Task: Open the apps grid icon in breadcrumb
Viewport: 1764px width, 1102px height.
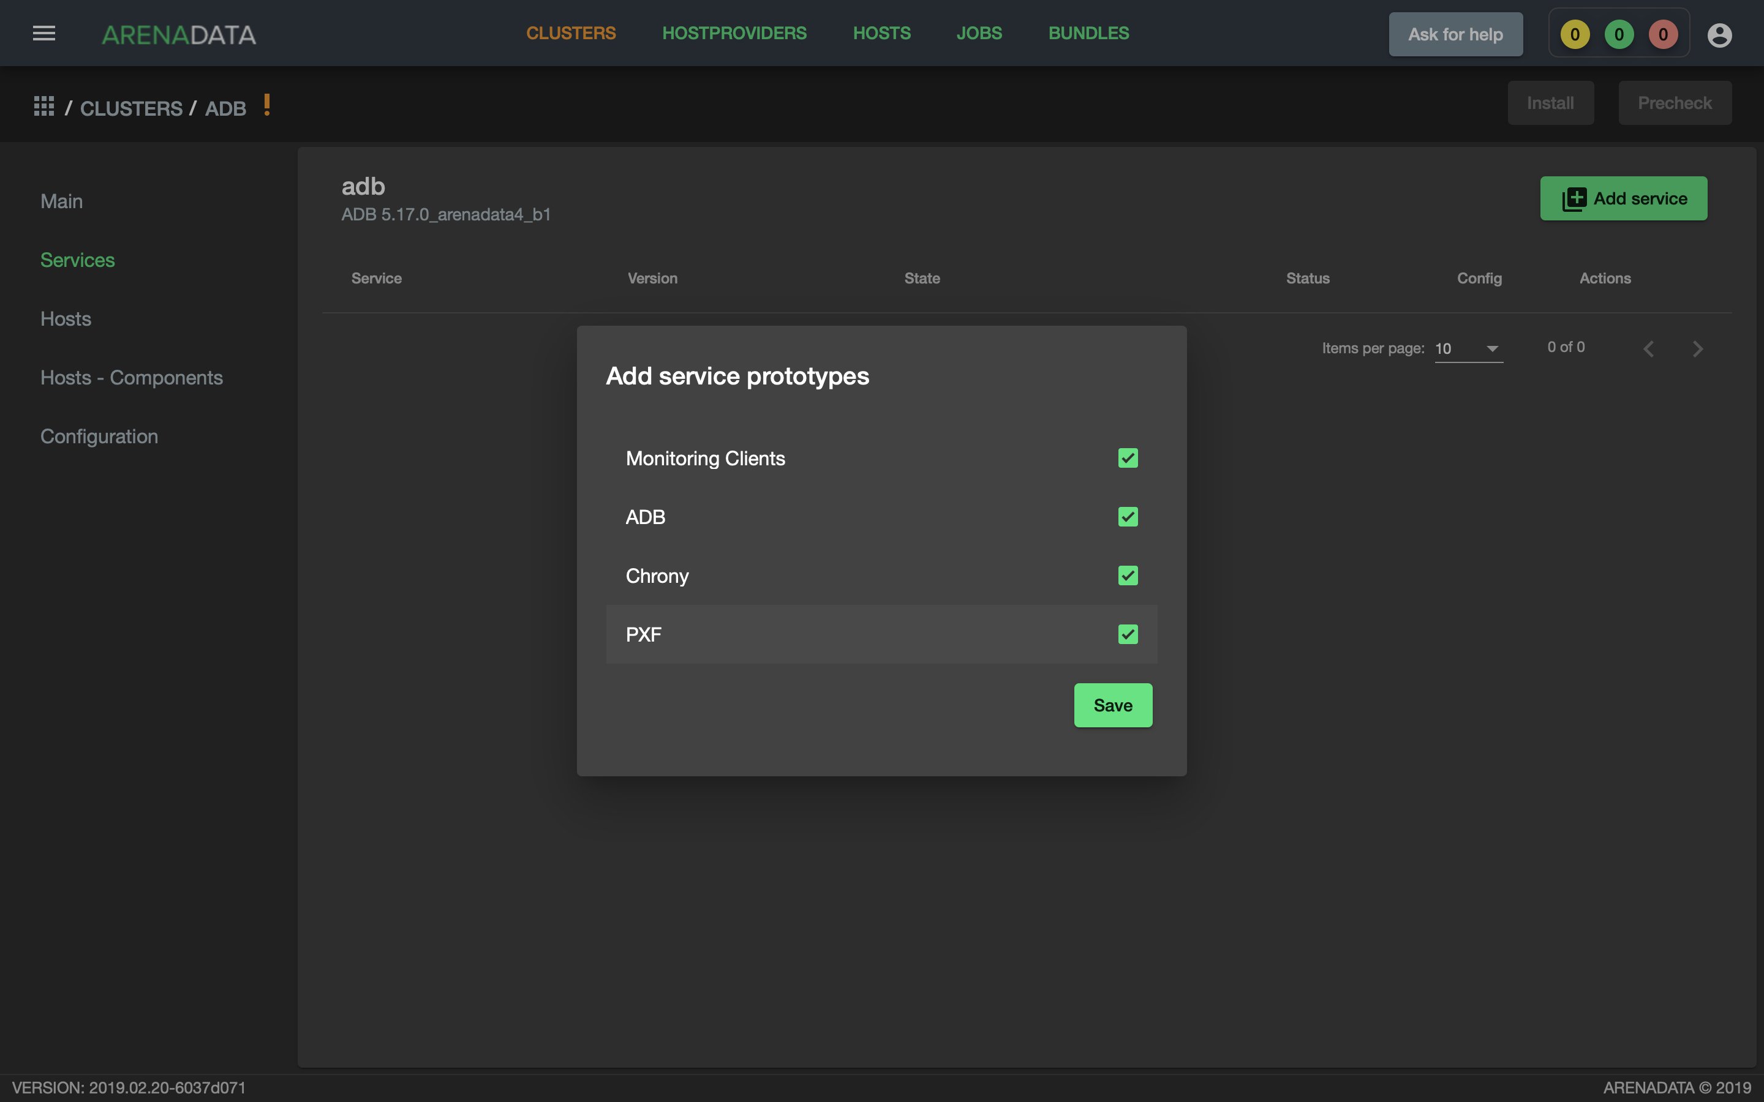Action: click(x=43, y=107)
